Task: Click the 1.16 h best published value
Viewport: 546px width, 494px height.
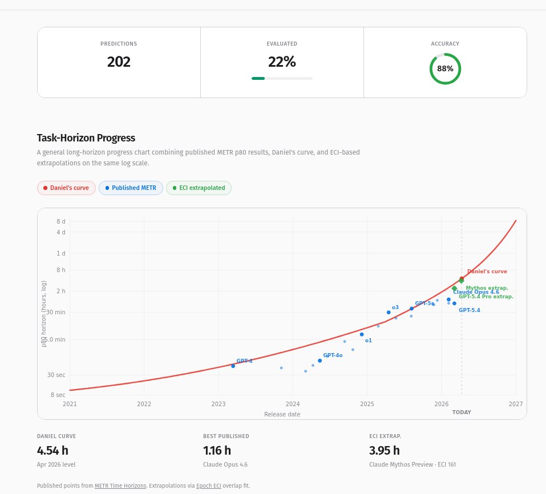Action: coord(217,451)
